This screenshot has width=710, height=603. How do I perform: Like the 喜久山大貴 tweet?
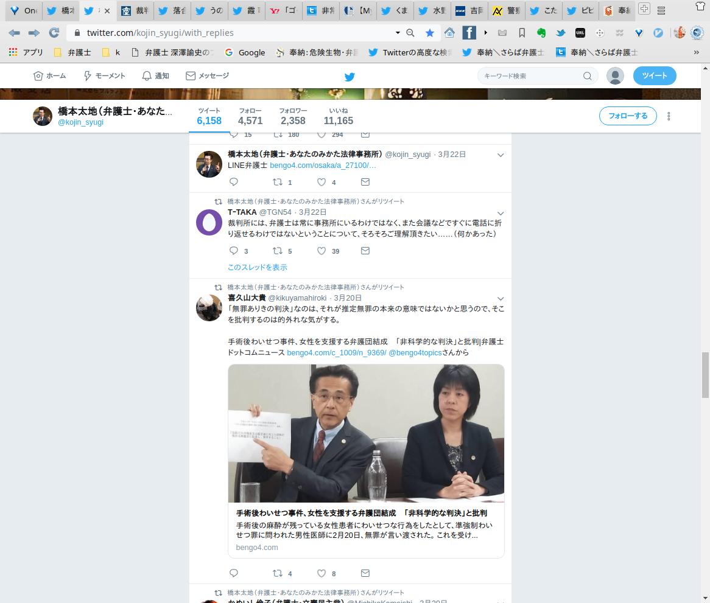click(321, 573)
